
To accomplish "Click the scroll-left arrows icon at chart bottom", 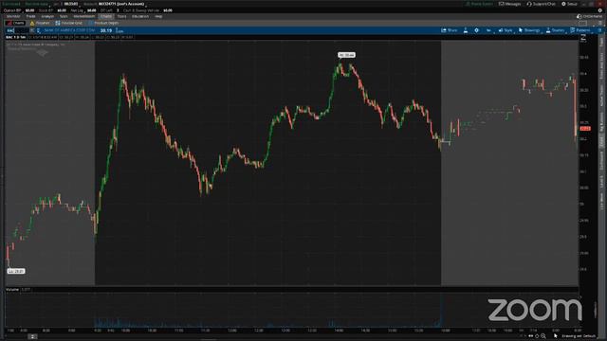I will [530, 336].
